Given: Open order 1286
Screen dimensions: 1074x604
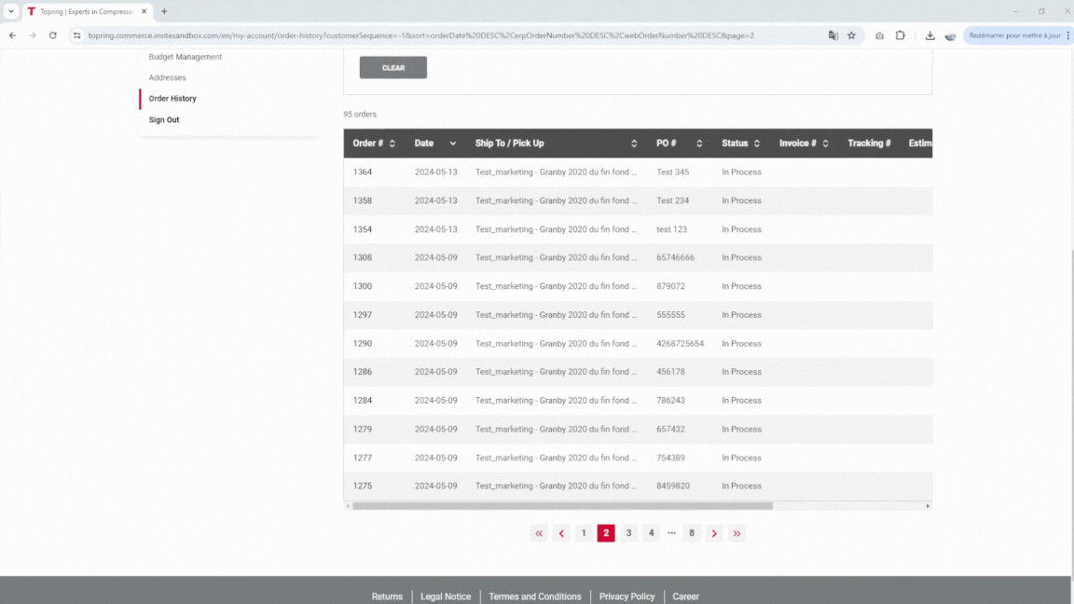Looking at the screenshot, I should coord(363,372).
